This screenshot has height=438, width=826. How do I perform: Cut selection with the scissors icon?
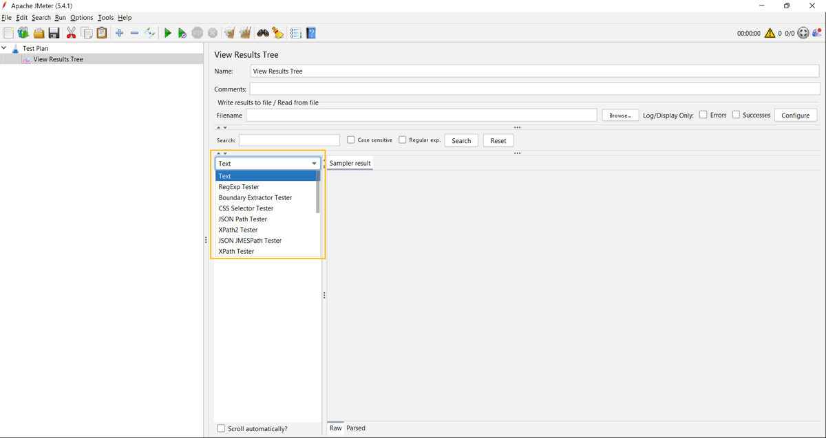coord(71,32)
